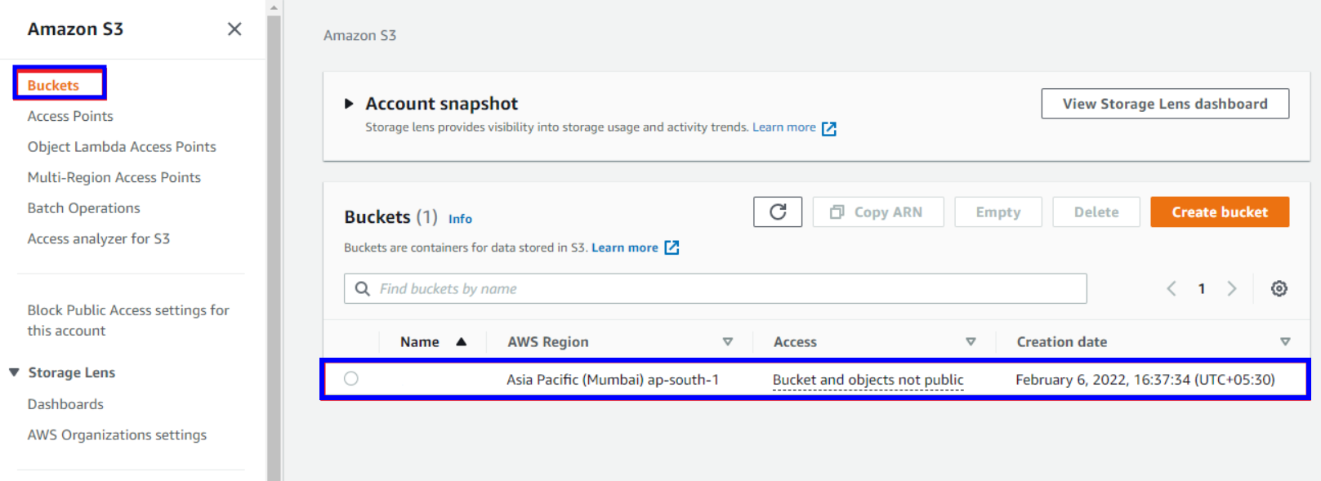Screen dimensions: 1321x481
Task: Click the Copy ARN copy icon
Action: pyautogui.click(x=837, y=212)
